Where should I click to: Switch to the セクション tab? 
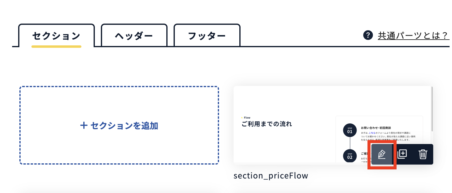[x=56, y=36]
